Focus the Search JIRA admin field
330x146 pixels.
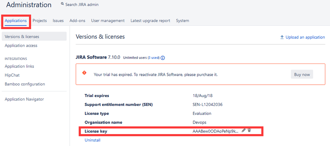tap(82, 4)
